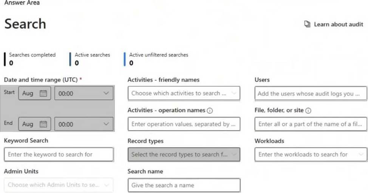Select the Active searches counter

[92, 59]
